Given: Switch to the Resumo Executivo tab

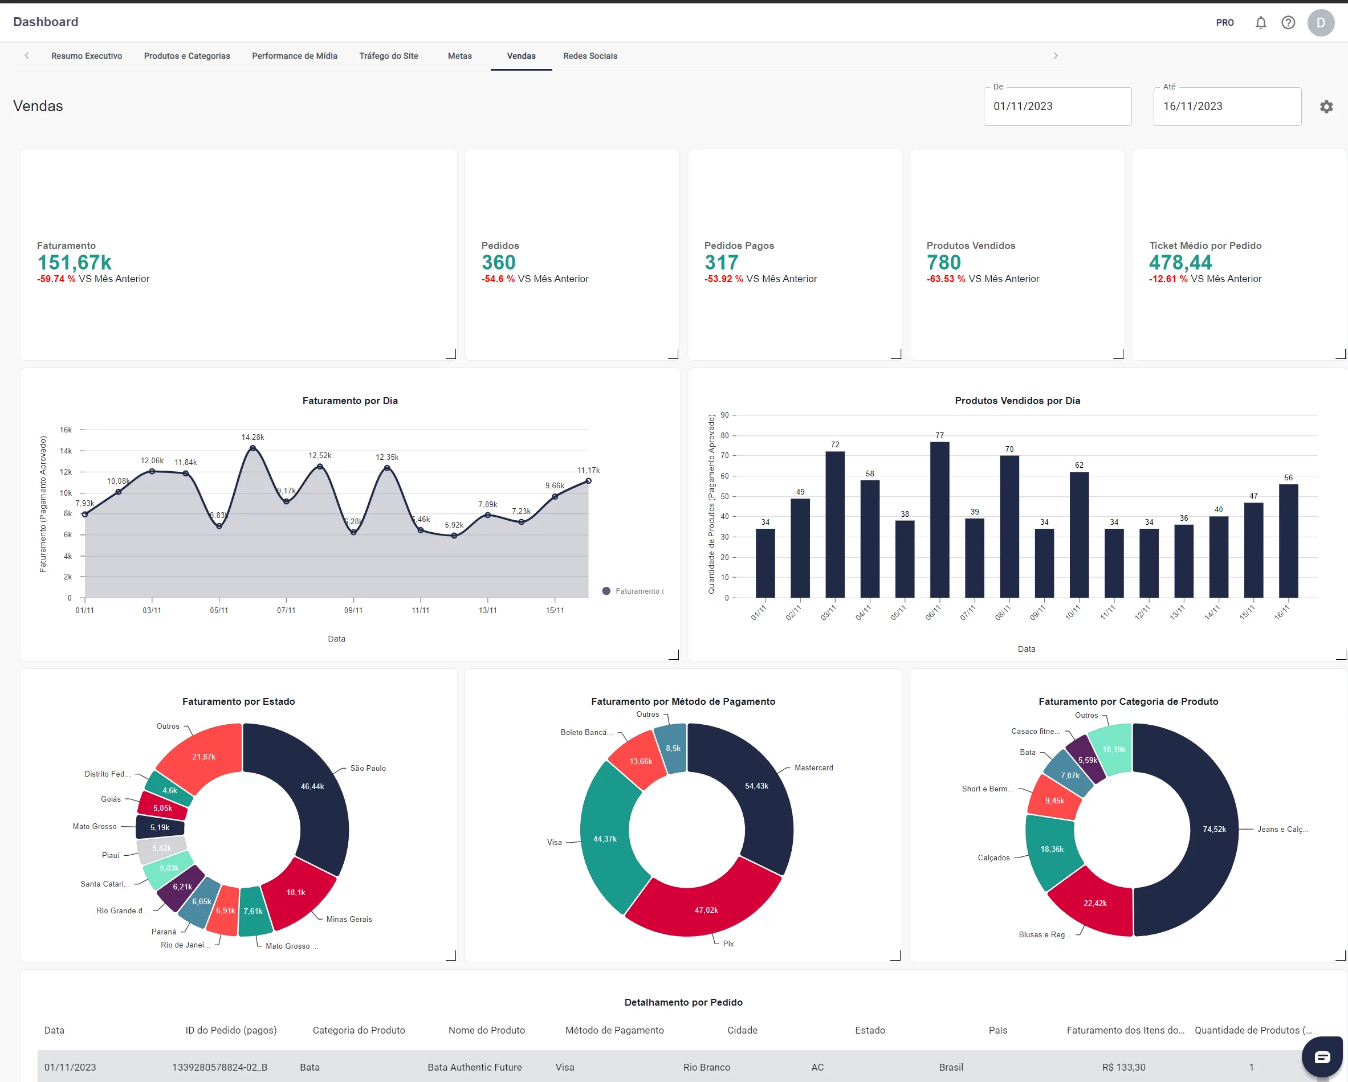Looking at the screenshot, I should pyautogui.click(x=86, y=56).
